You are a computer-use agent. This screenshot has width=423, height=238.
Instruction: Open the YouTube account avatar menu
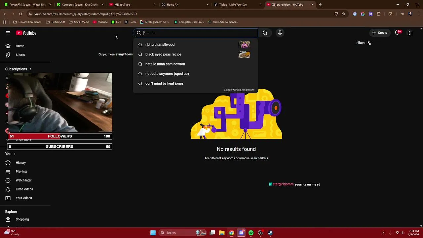(x=410, y=33)
